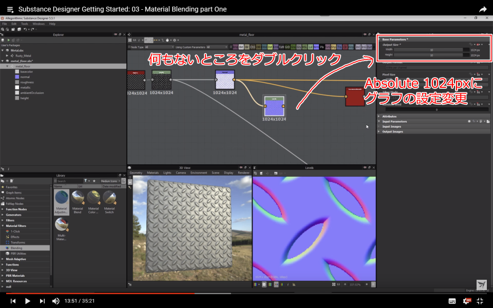Select the basecolor output
The width and height of the screenshot is (493, 308).
click(26, 72)
